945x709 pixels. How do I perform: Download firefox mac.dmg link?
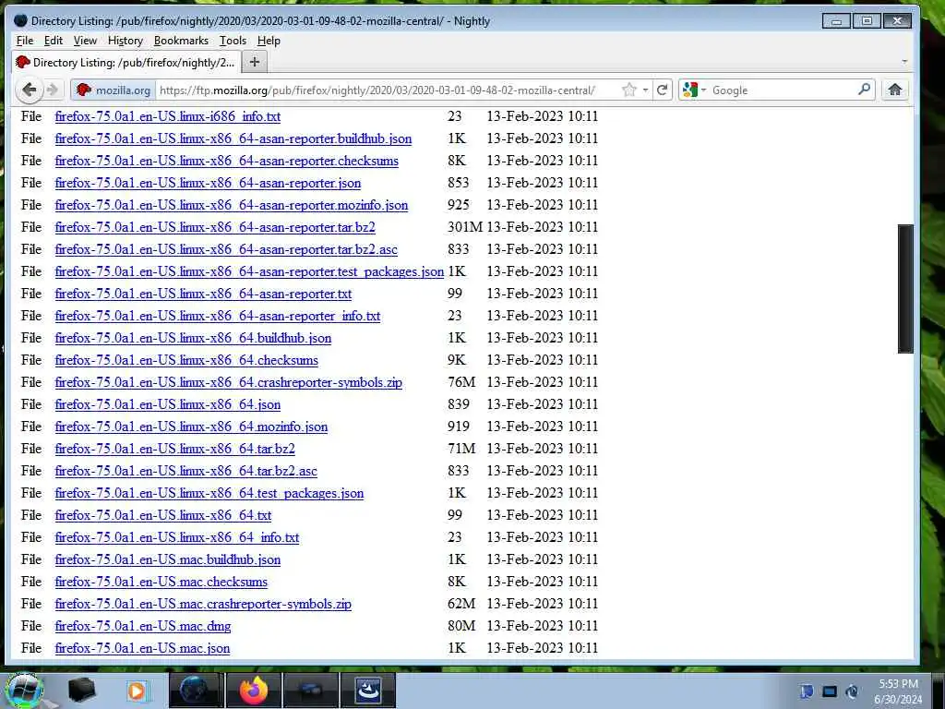(143, 626)
